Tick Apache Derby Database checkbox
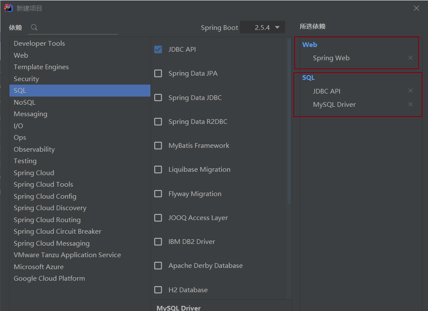 pyautogui.click(x=158, y=266)
